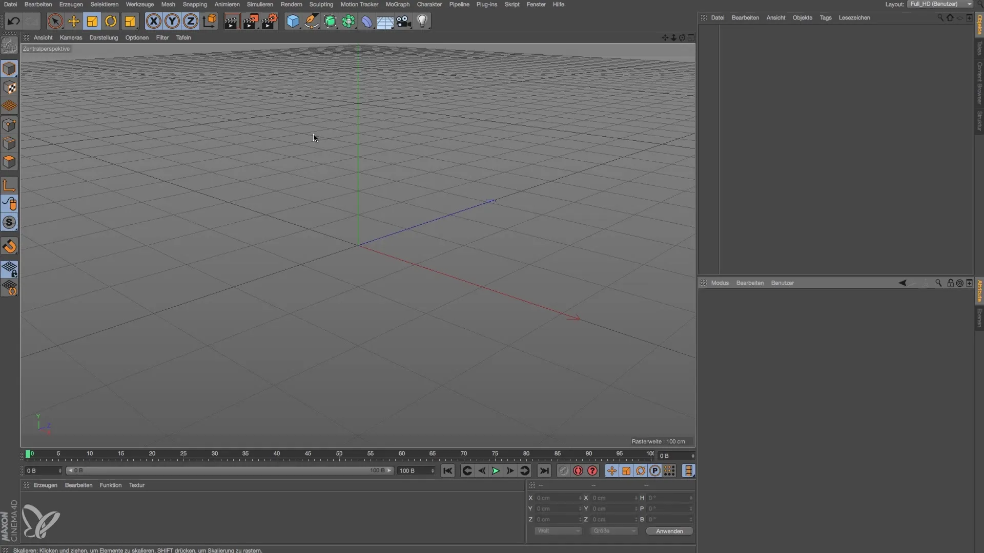The image size is (984, 553).
Task: Open MoGraph menu
Action: [397, 4]
